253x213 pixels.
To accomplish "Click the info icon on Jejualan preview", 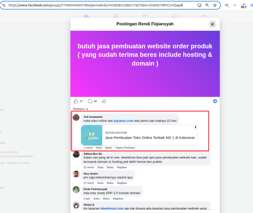I will pos(195,127).
